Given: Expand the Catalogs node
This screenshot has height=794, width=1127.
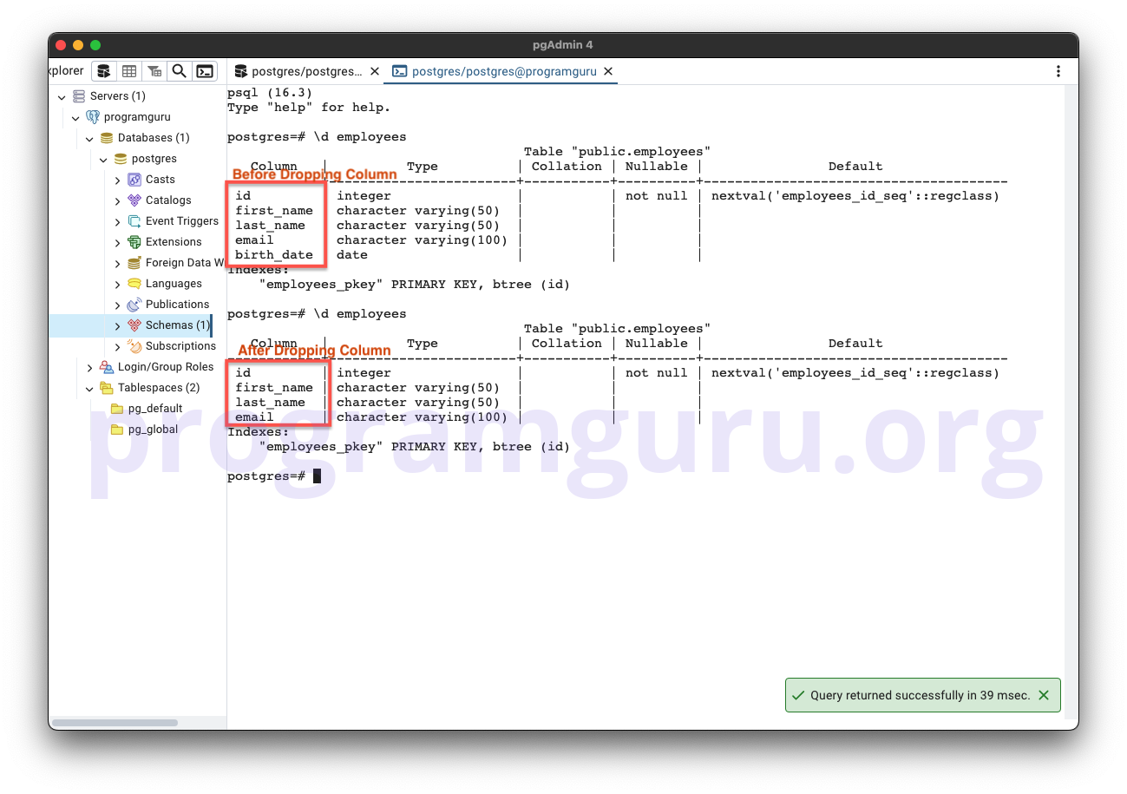Looking at the screenshot, I should 118,200.
